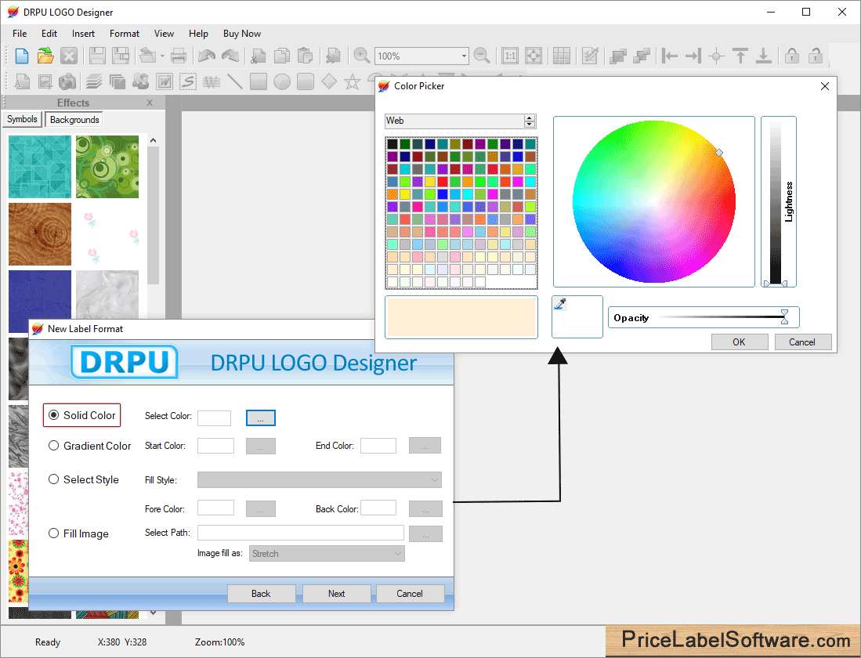
Task: Click the selected color preview box
Action: (461, 317)
